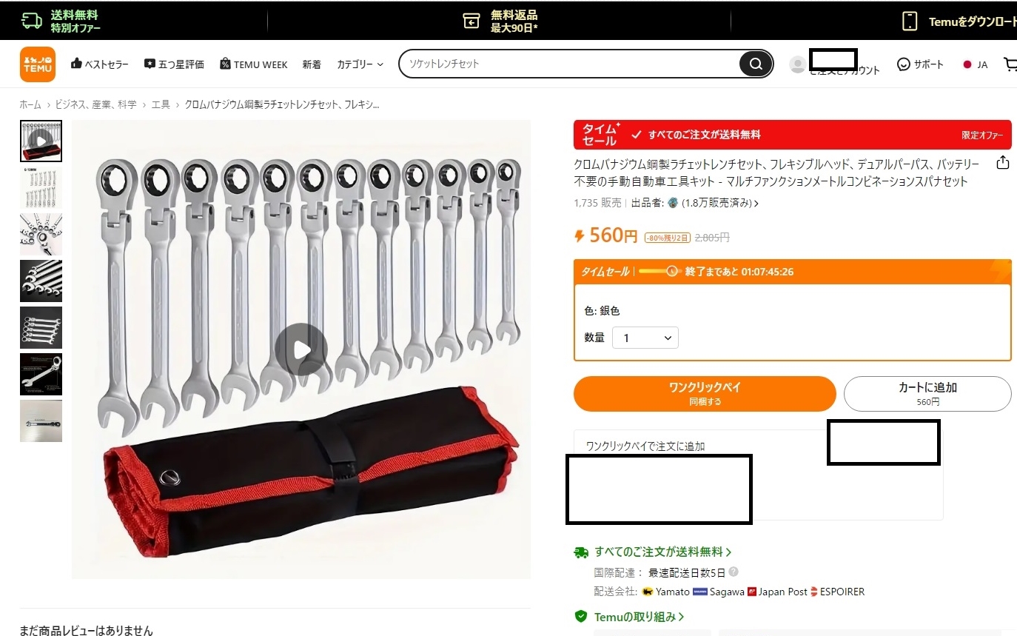This screenshot has width=1017, height=636.
Task: Click the サポート chat icon
Action: click(x=903, y=64)
